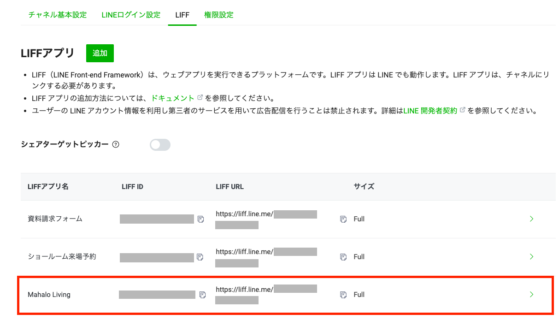Click Full size value in ショールーム来場予約 row
The width and height of the screenshot is (559, 332).
359,257
